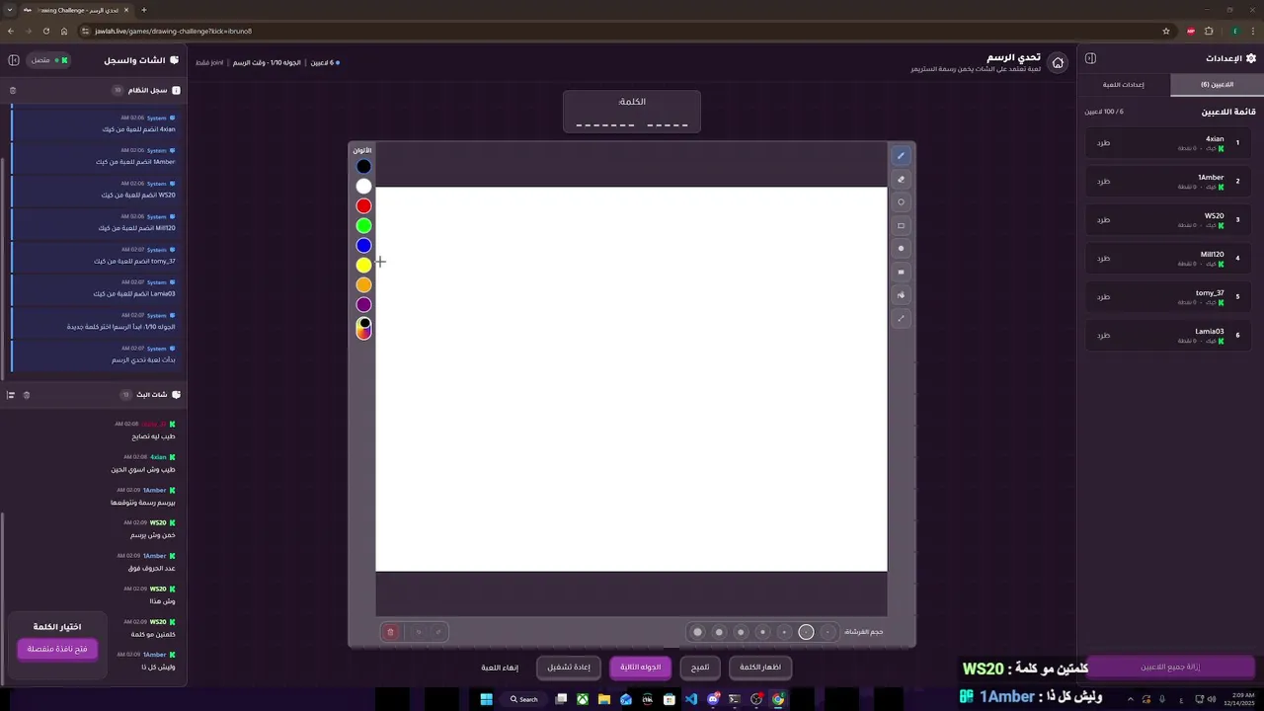Screen dimensions: 1264x711
Task: Pick the green color swatch
Action: [363, 225]
